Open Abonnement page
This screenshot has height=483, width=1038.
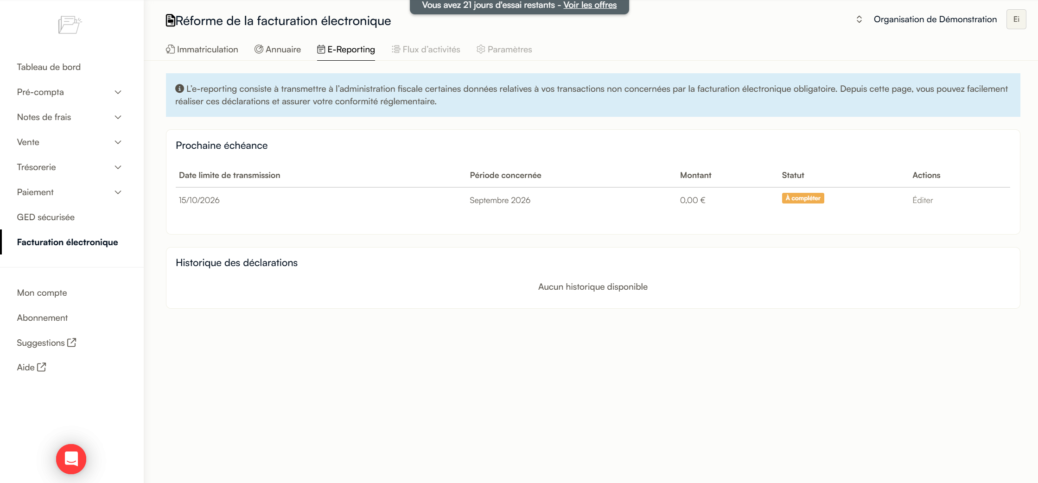[x=42, y=318]
